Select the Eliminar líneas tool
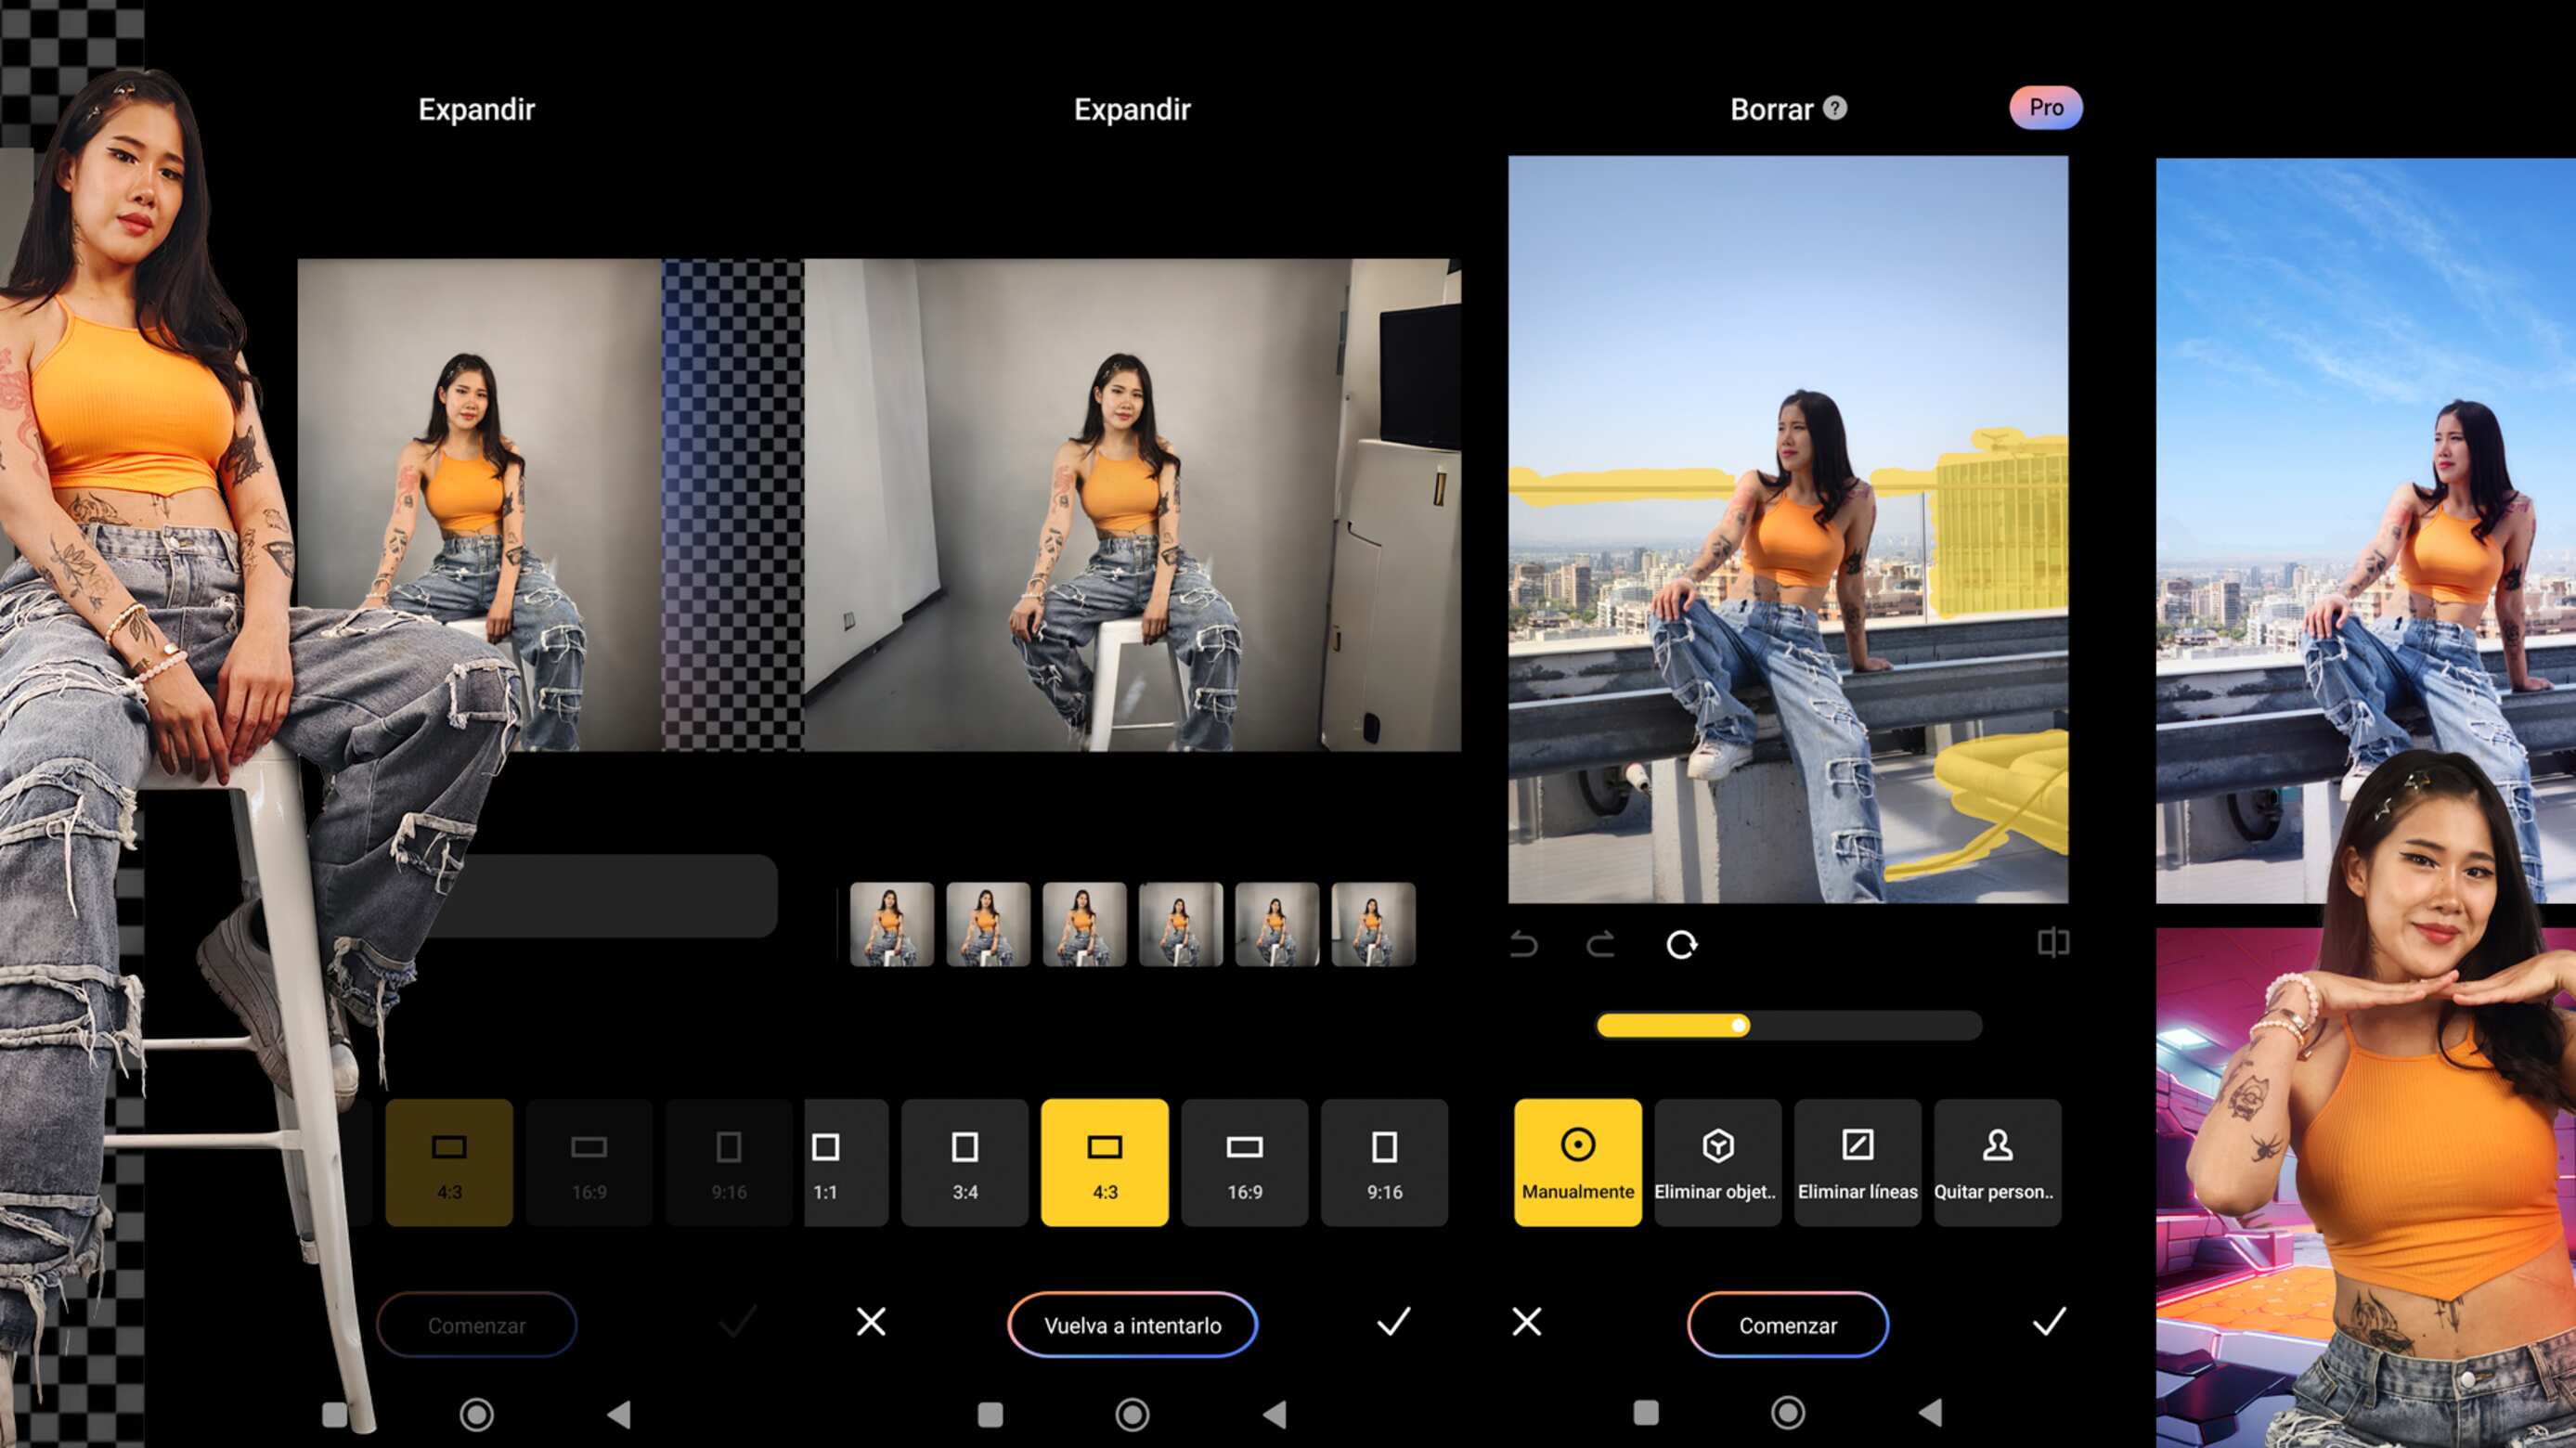The image size is (2576, 1448). (x=1857, y=1162)
